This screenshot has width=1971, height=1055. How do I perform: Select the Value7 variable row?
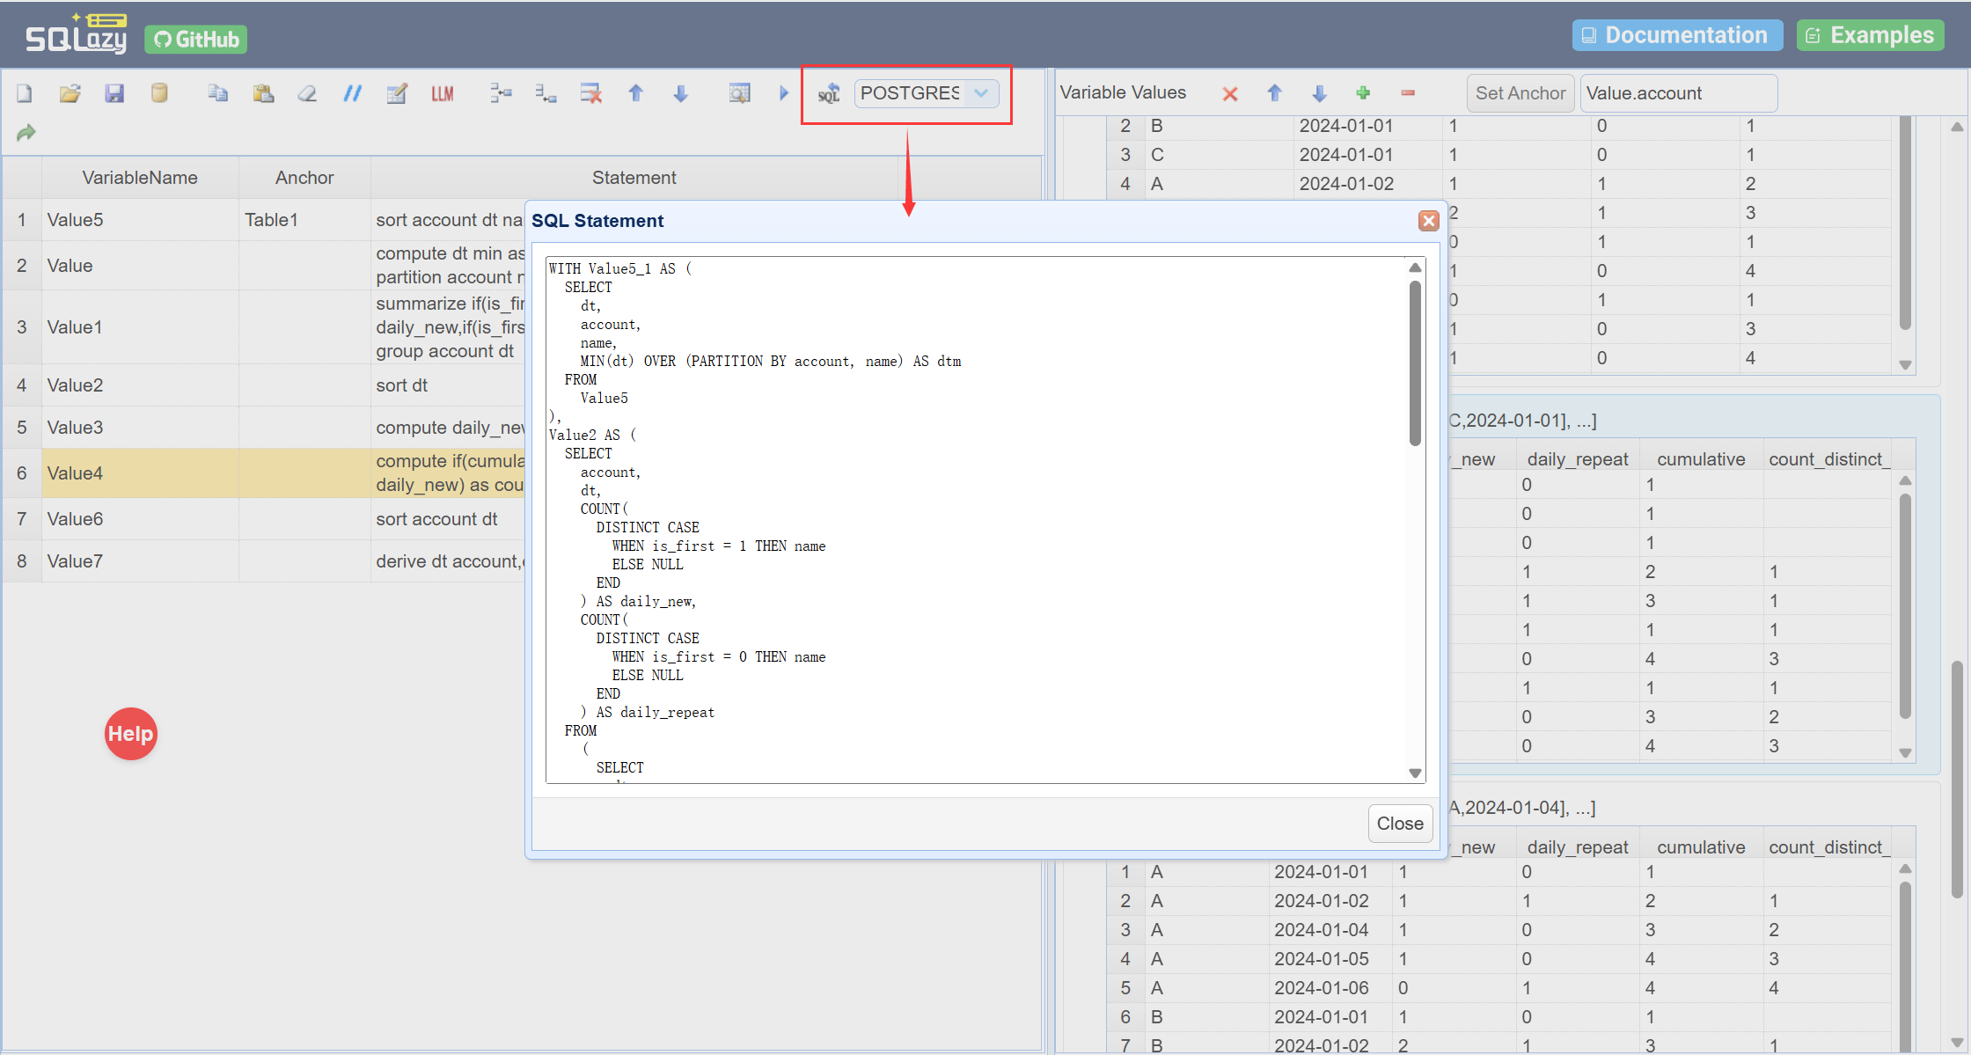pyautogui.click(x=140, y=561)
